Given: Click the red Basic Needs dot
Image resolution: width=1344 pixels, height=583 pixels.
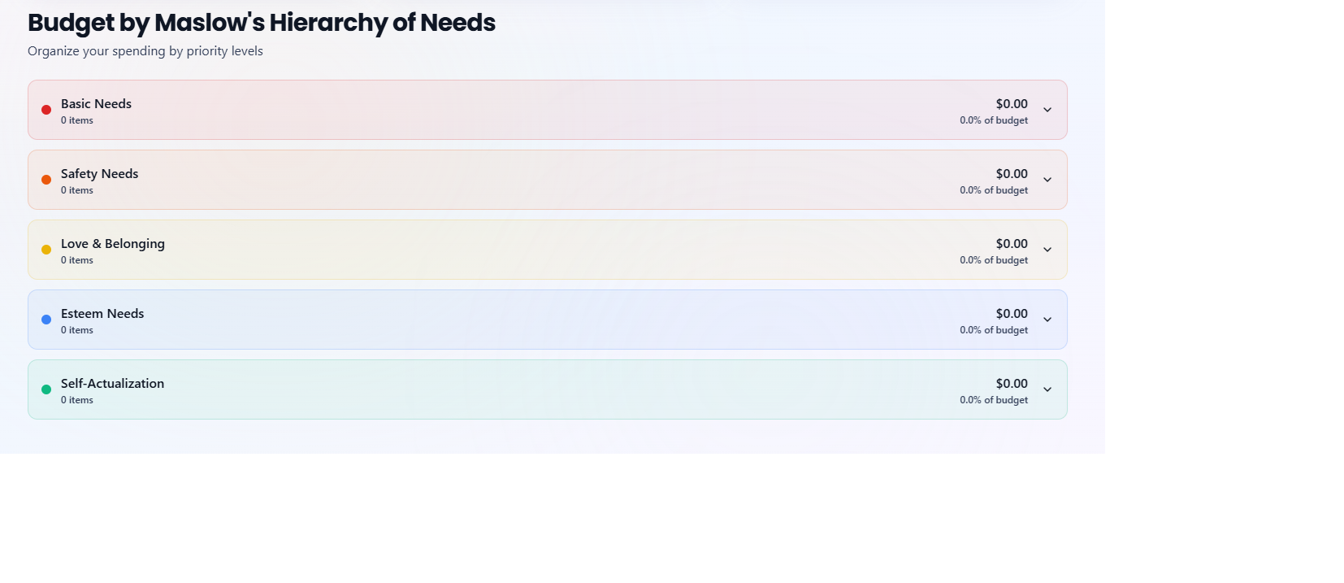Looking at the screenshot, I should pos(46,110).
